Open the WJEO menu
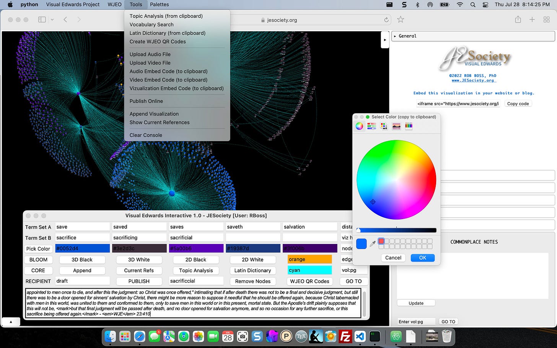 (x=114, y=5)
